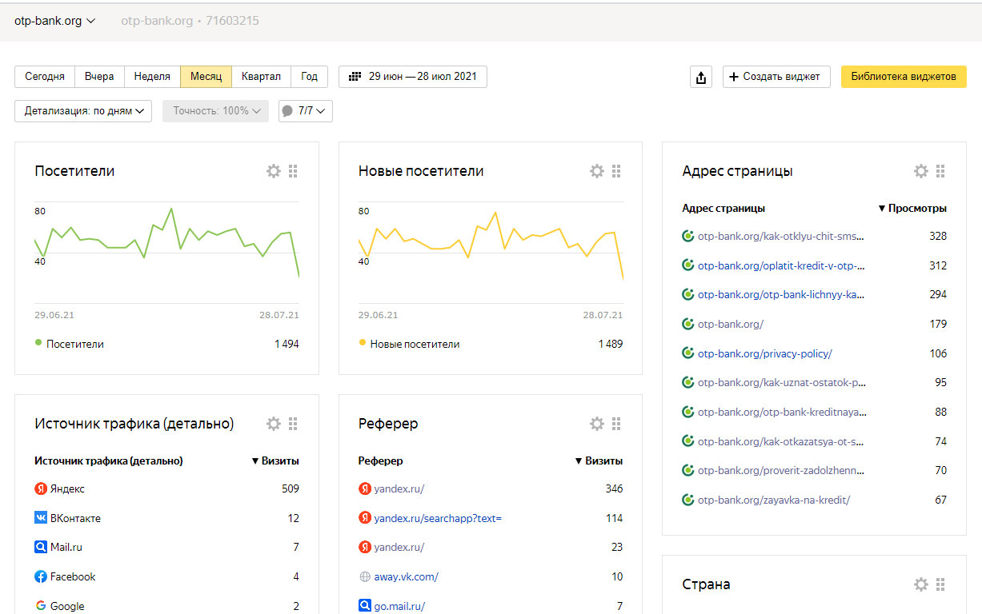Image resolution: width=982 pixels, height=614 pixels.
Task: Switch to the Сегодня period tab
Action: (45, 77)
